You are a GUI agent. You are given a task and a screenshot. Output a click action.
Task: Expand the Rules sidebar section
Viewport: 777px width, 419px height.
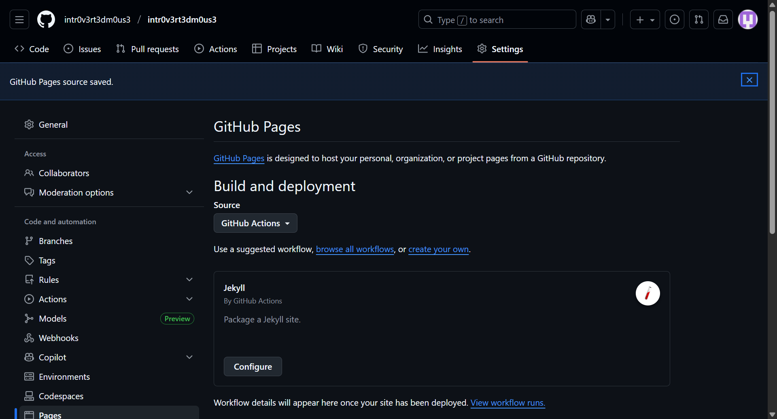(189, 280)
